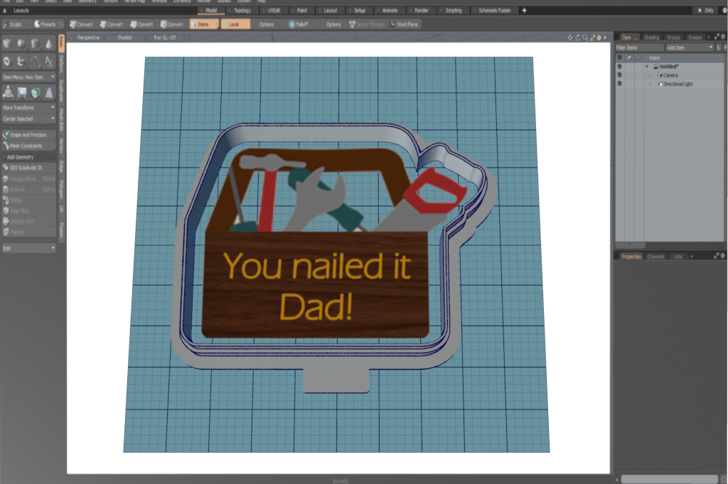Open the Shading panel tab
The height and width of the screenshot is (484, 728).
coord(651,37)
